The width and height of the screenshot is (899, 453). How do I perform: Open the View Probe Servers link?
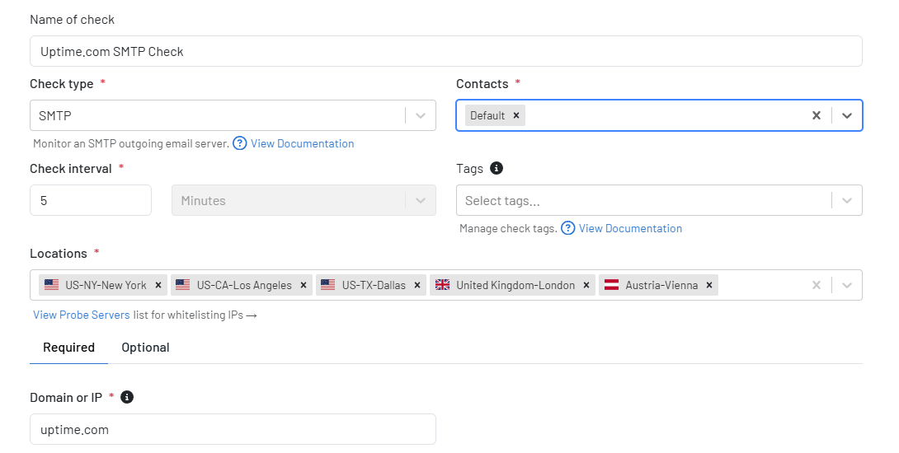pyautogui.click(x=82, y=315)
